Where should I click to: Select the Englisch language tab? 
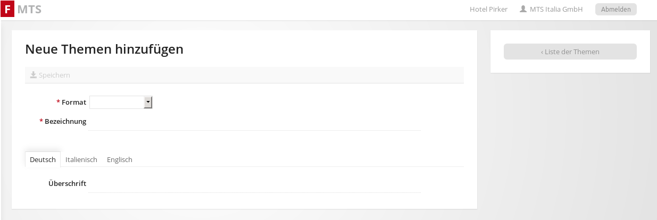120,159
